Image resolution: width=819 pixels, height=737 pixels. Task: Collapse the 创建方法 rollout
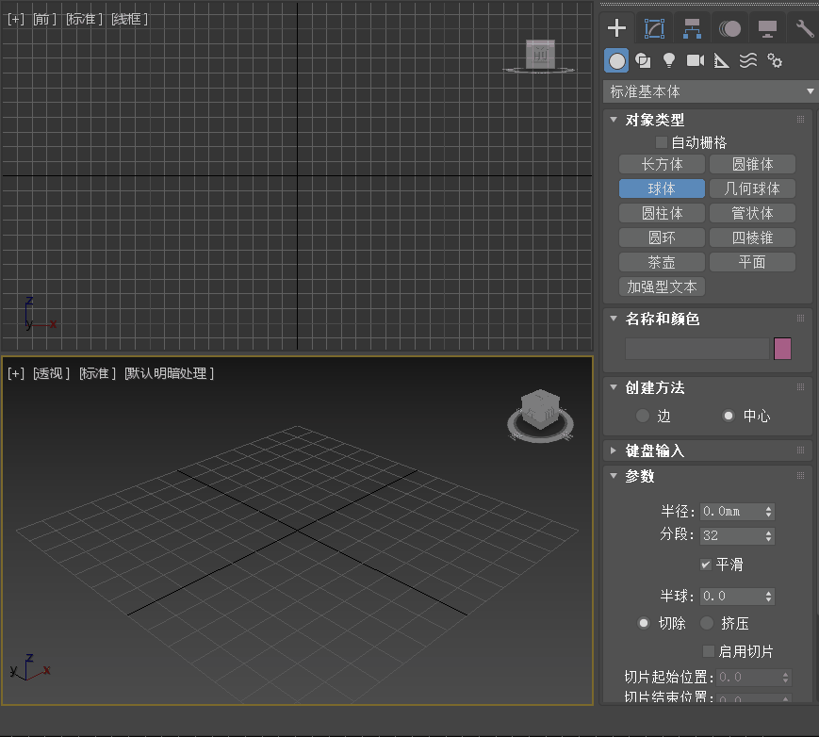click(614, 387)
